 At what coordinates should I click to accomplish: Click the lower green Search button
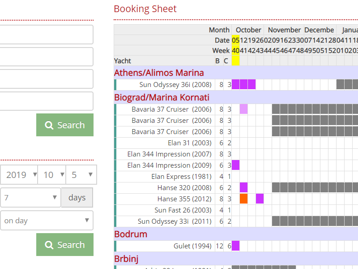[65, 245]
